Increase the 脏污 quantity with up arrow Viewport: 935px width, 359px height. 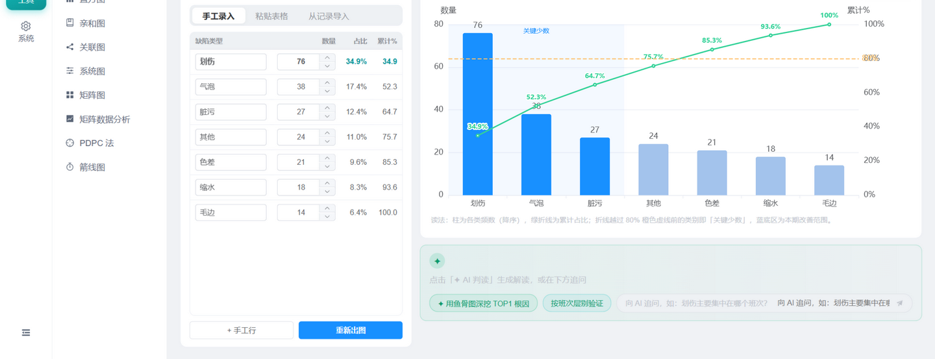point(327,108)
